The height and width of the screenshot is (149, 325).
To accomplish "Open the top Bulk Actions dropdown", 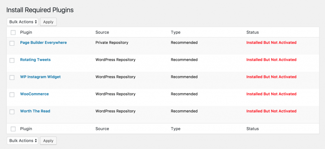I will coord(23,22).
